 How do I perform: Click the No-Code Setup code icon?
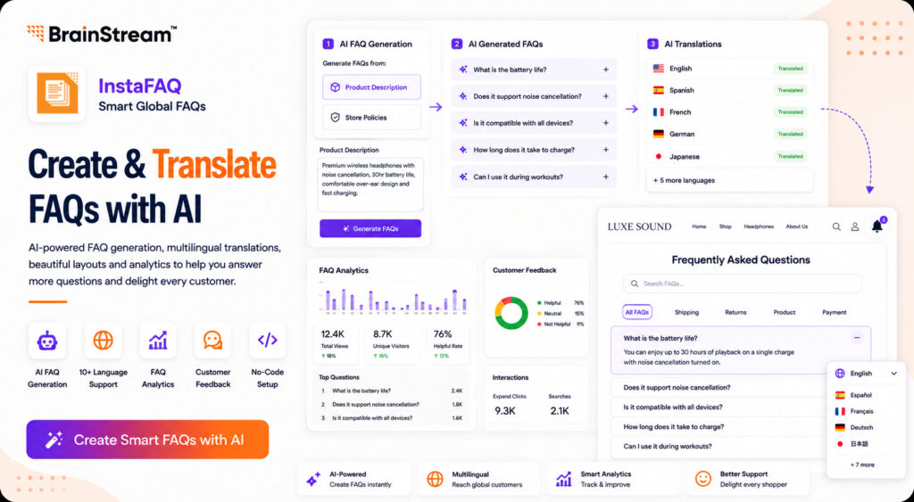coord(268,340)
